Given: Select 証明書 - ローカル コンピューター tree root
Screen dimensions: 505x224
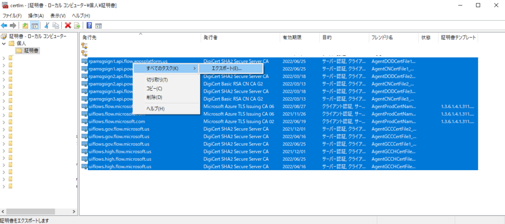Looking at the screenshot, I should (37, 36).
